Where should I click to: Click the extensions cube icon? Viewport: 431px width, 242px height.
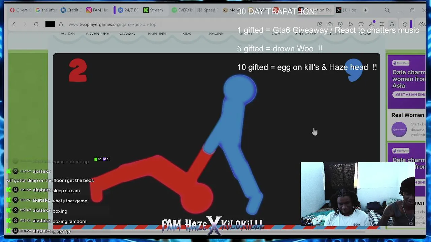405,24
